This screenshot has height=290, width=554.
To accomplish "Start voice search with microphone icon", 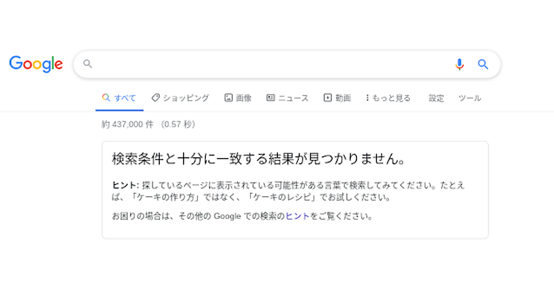I will pos(459,64).
